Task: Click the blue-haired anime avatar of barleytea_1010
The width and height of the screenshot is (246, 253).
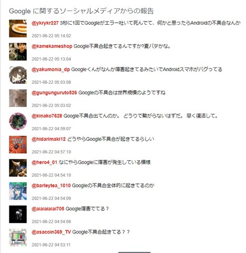Action: pyautogui.click(x=18, y=191)
